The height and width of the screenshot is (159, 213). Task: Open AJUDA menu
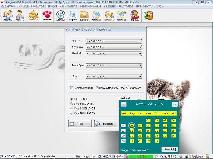click(159, 6)
